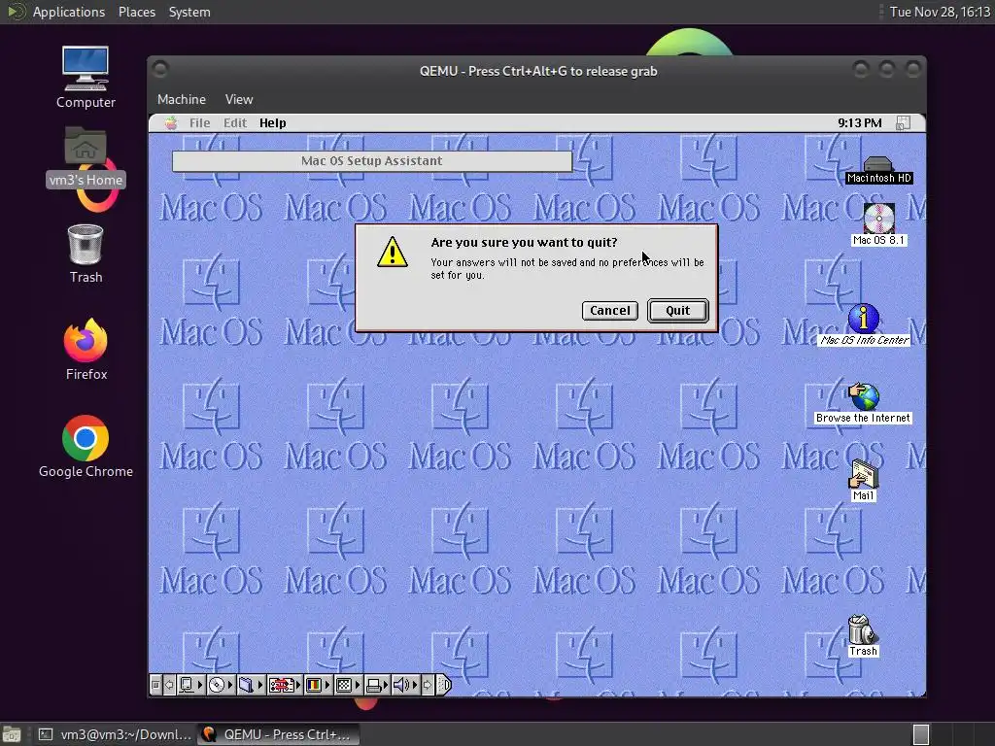Click the Mac OS Setup Assistant title bar
This screenshot has height=746, width=995.
(x=372, y=161)
